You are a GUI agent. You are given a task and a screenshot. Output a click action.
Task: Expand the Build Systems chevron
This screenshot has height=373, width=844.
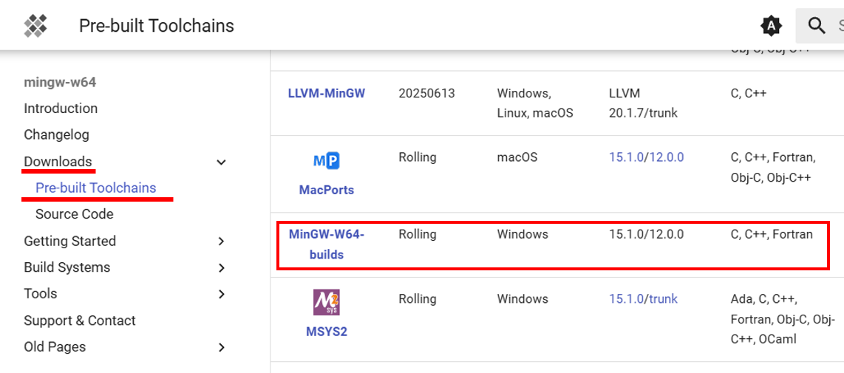click(x=221, y=267)
